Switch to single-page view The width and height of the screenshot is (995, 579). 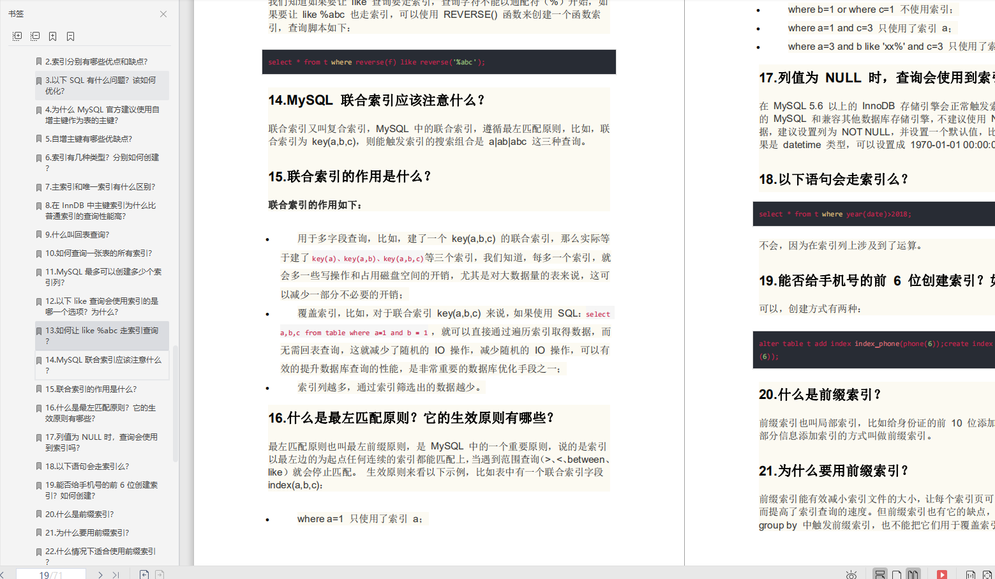(897, 575)
